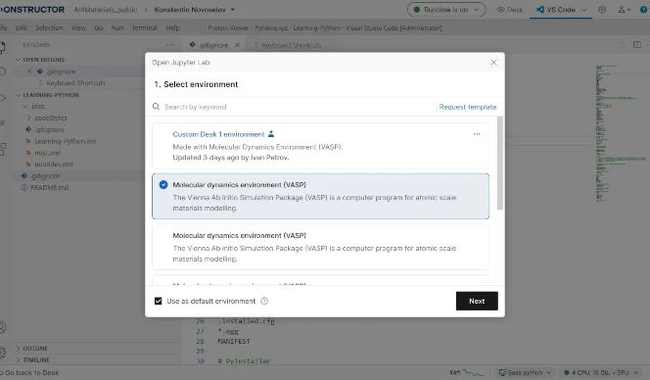Image resolution: width=650 pixels, height=380 pixels.
Task: Open the Explorer files activity icon
Action: pos(3,48)
